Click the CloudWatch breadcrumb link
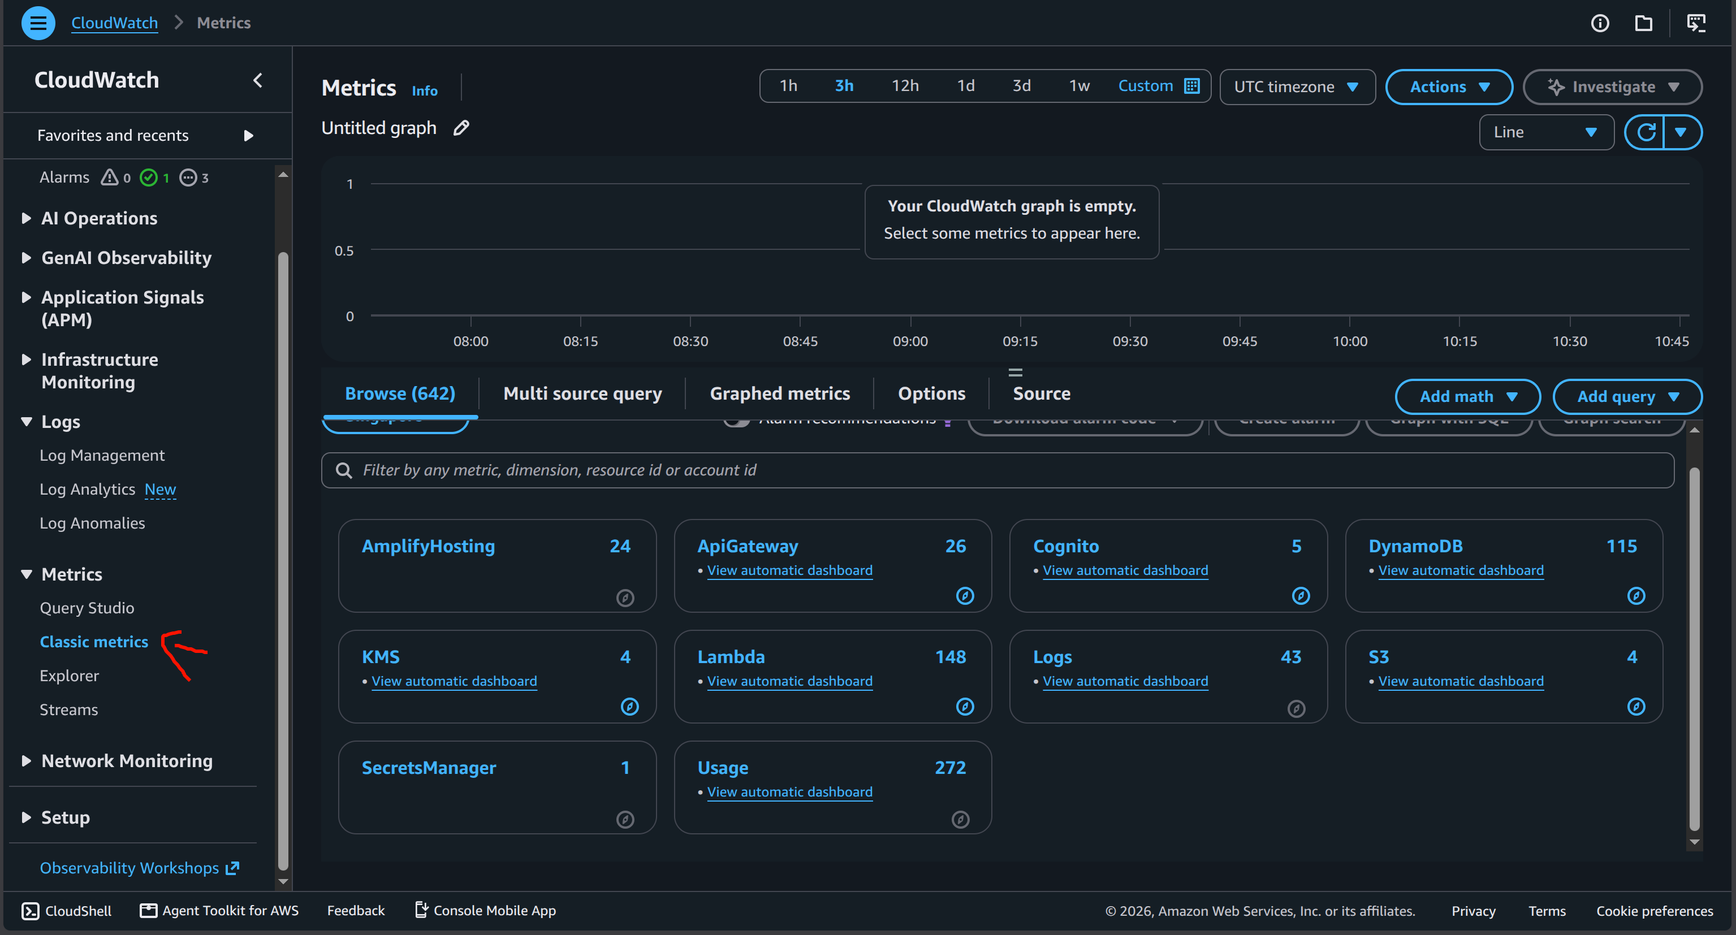1736x935 pixels. tap(115, 23)
